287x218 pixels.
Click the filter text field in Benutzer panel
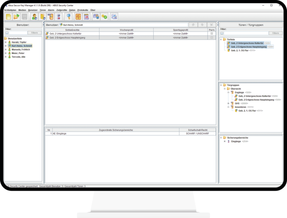(18, 33)
